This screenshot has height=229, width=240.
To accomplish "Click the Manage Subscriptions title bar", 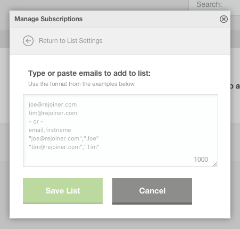I will click(x=120, y=19).
